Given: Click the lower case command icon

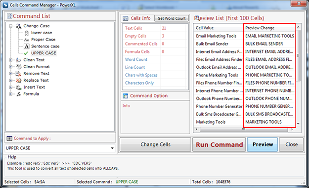Looking at the screenshot, I should (26, 33).
